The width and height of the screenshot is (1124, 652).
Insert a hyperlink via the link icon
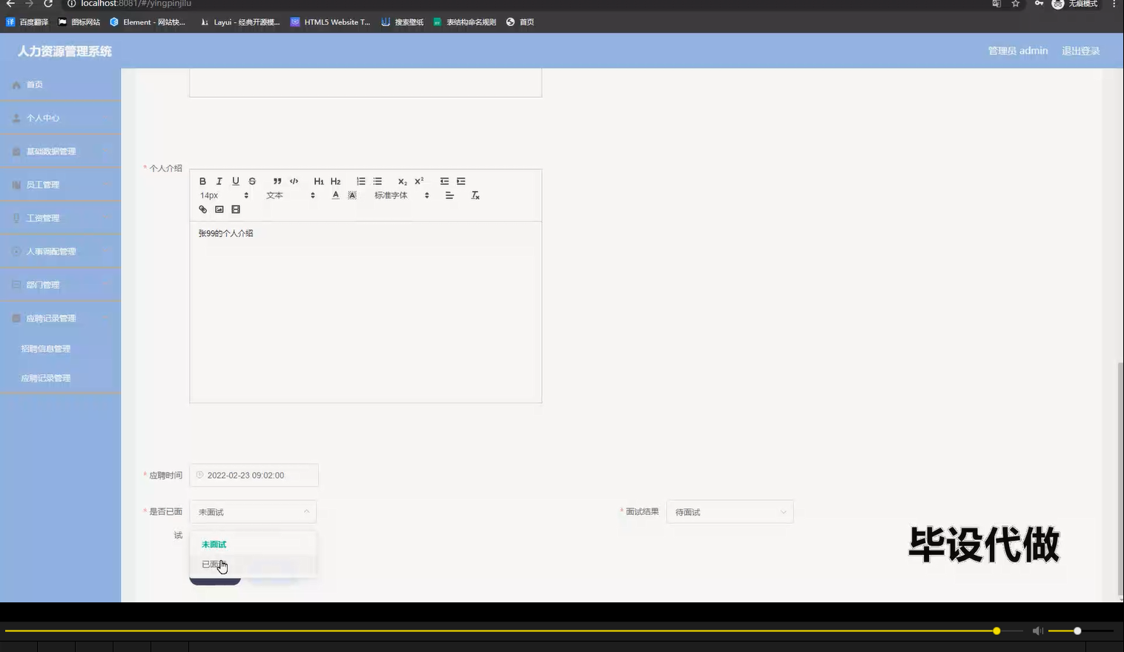[x=202, y=210]
